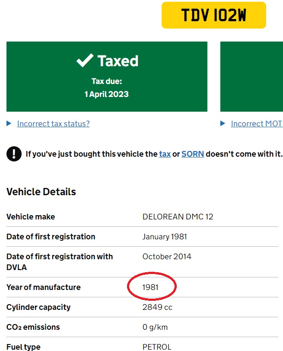Follow the 'SORN' hyperlink in the notice
The width and height of the screenshot is (283, 351).
pyautogui.click(x=193, y=154)
